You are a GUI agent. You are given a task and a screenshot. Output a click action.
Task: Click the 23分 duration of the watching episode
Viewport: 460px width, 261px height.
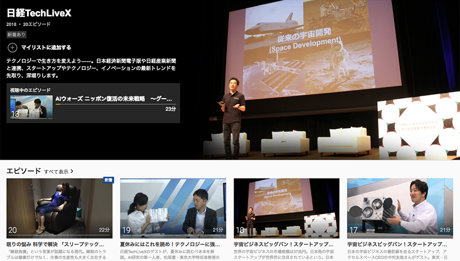[170, 109]
